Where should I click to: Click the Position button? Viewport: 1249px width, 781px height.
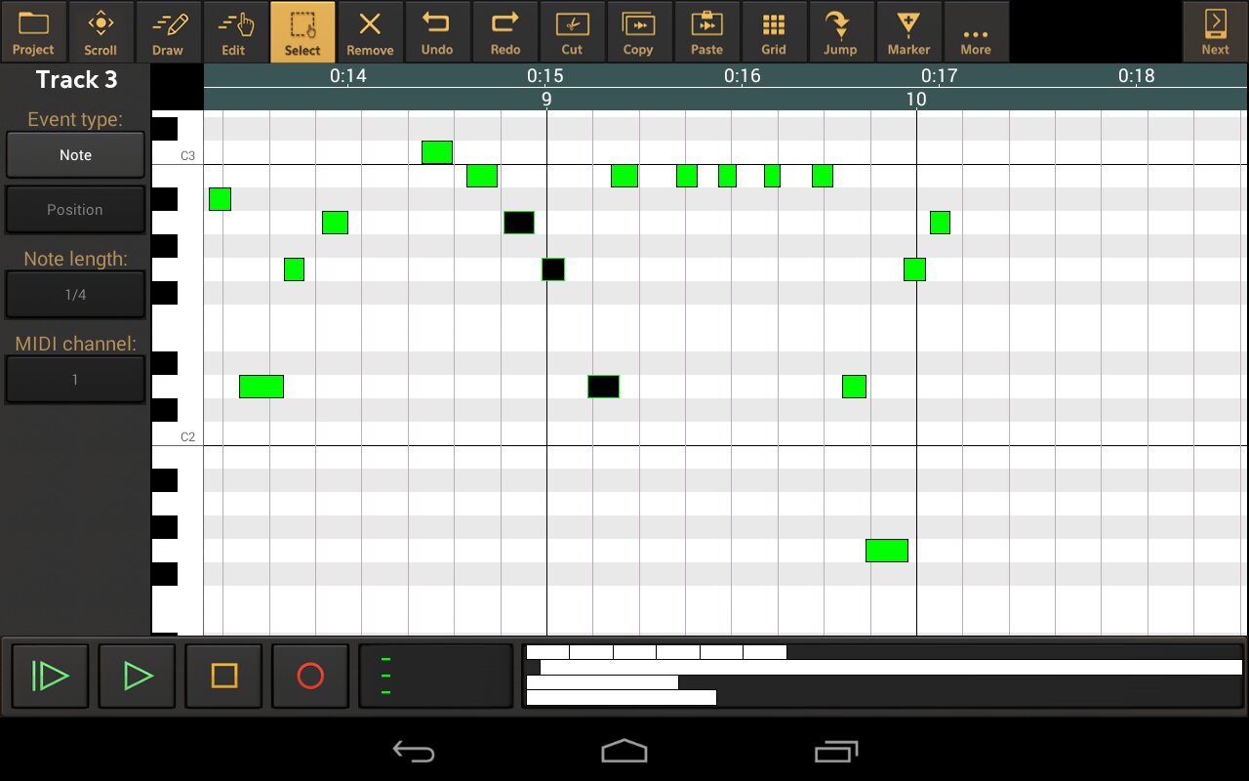(75, 210)
